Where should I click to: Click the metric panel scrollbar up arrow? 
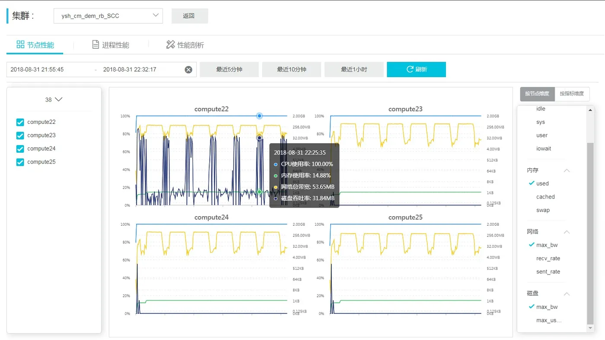(x=591, y=110)
